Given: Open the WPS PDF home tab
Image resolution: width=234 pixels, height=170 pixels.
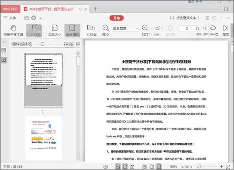Looking at the screenshot, I should pos(11,8).
